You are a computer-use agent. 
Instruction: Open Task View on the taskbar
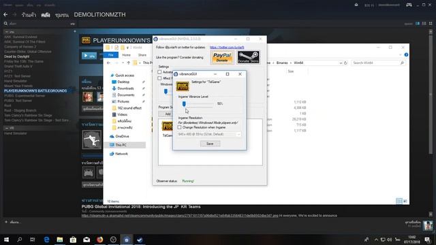coord(33,240)
